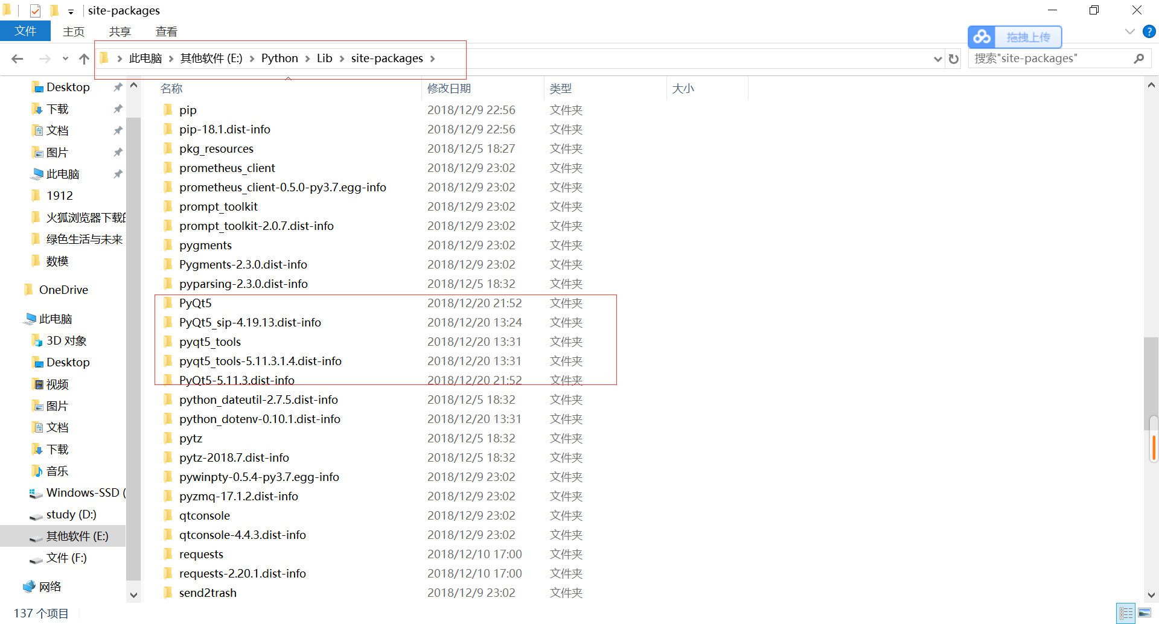This screenshot has width=1159, height=624.
Task: Open the 共享 ribbon tab
Action: (120, 31)
